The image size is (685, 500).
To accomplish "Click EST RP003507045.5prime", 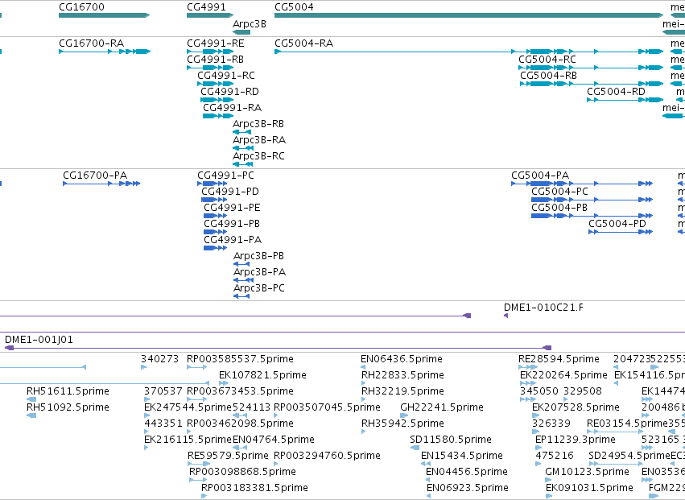I will (277, 415).
